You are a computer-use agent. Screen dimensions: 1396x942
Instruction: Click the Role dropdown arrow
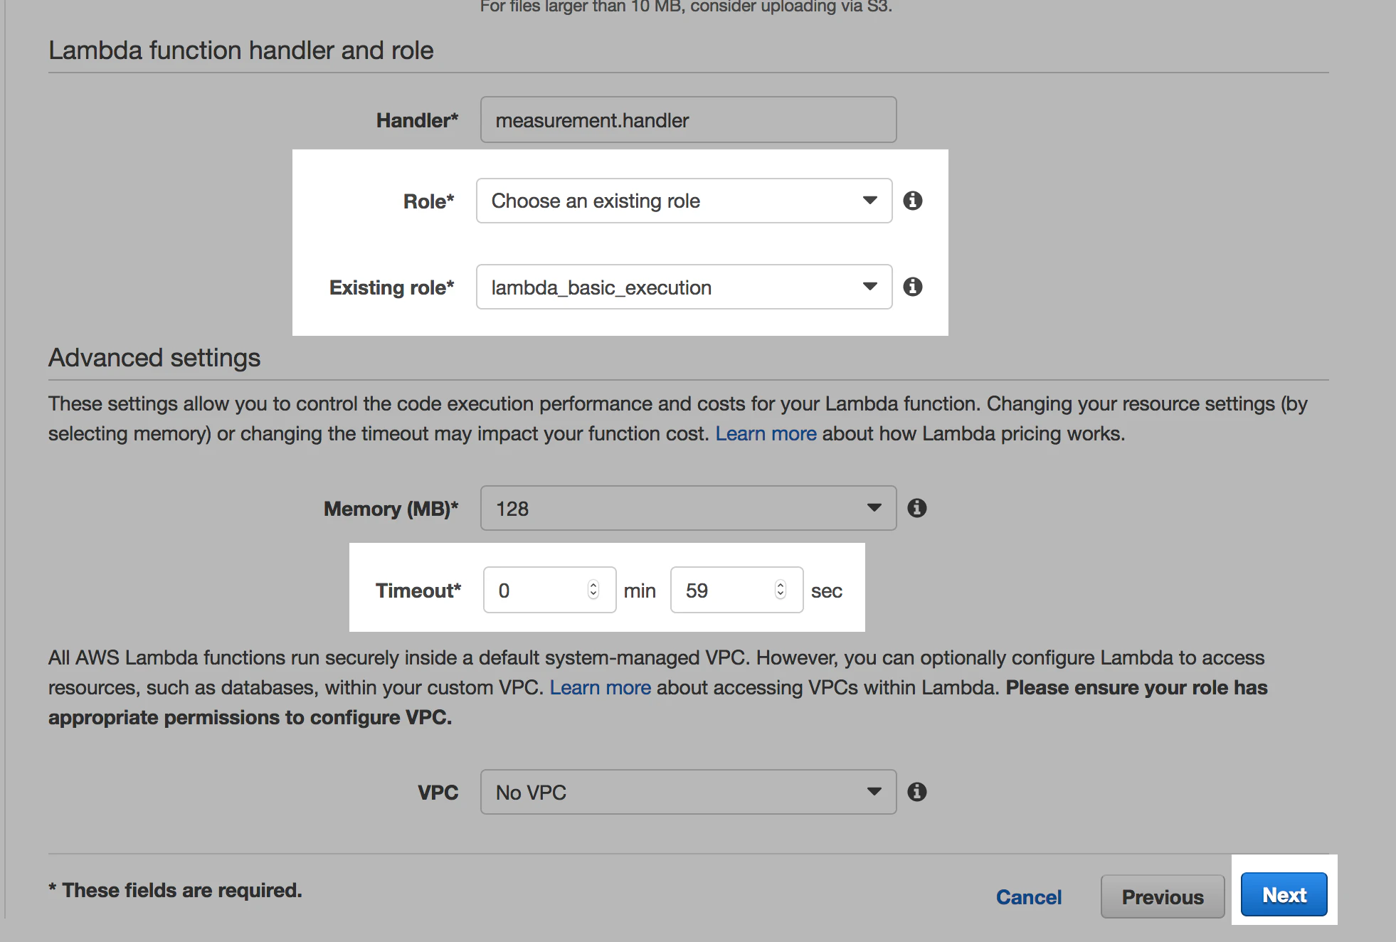[869, 201]
